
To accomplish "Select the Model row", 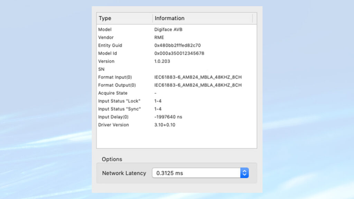I will click(x=105, y=30).
